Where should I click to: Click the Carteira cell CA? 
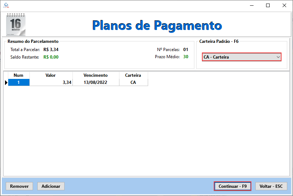pyautogui.click(x=133, y=82)
